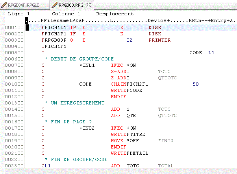Switch to the RPGB04F.RPGLE editor tab
This screenshot has height=174, width=237.
pyautogui.click(x=24, y=5)
